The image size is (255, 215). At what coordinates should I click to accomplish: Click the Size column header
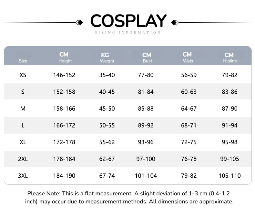click(23, 61)
